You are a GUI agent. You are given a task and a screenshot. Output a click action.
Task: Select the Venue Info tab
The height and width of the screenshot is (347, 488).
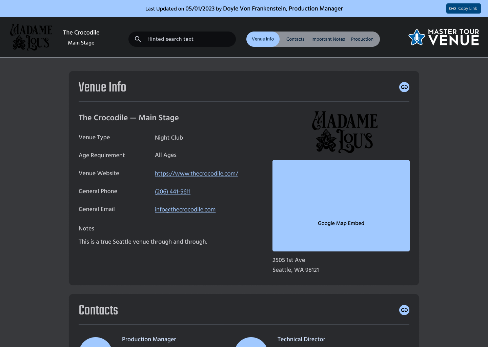pos(263,39)
